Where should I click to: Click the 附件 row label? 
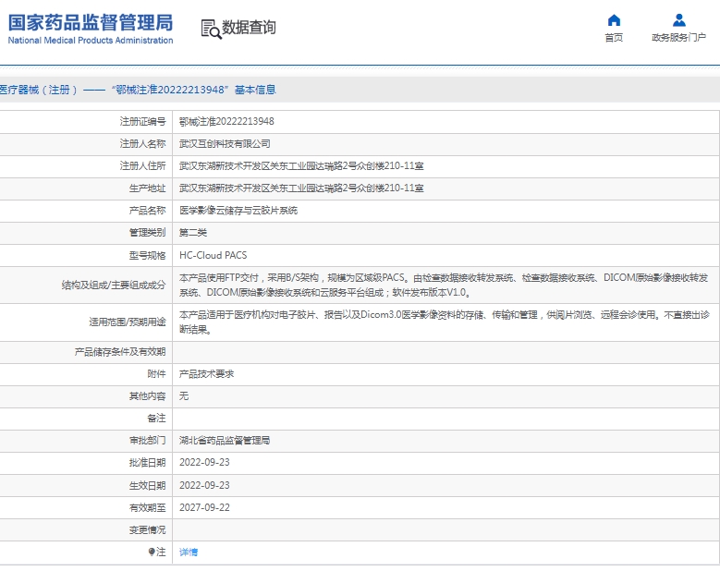click(156, 374)
